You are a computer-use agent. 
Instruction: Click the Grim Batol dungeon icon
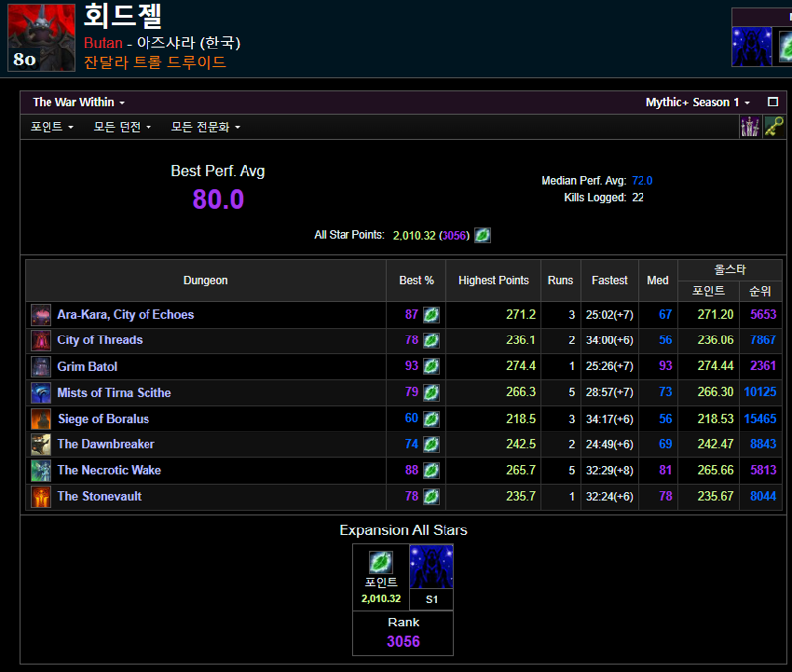[x=41, y=367]
